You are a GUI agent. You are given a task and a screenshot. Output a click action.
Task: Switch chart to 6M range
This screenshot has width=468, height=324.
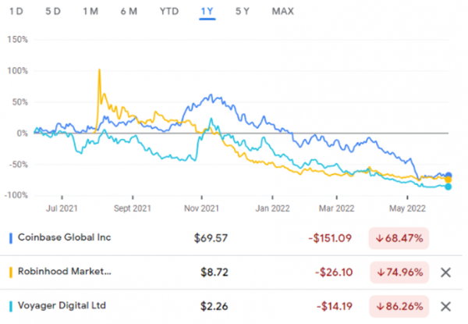129,11
